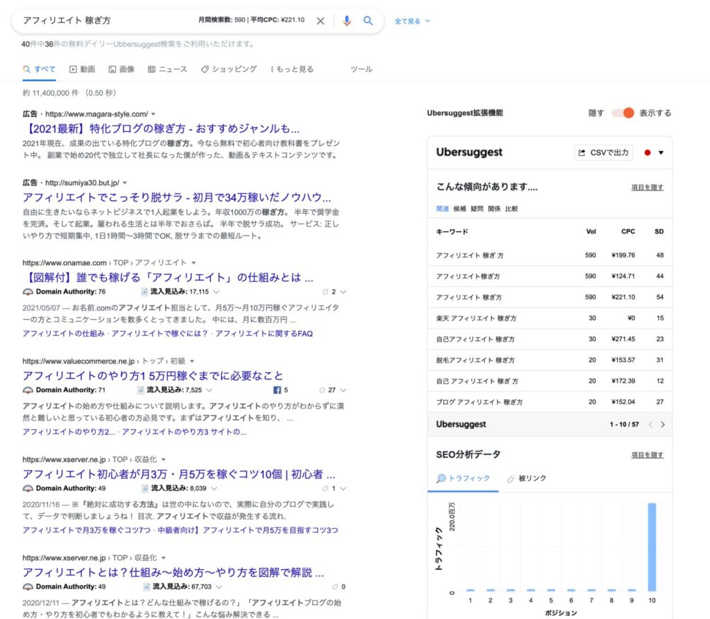
Task: Select the すべて search tab
Action: 40,69
